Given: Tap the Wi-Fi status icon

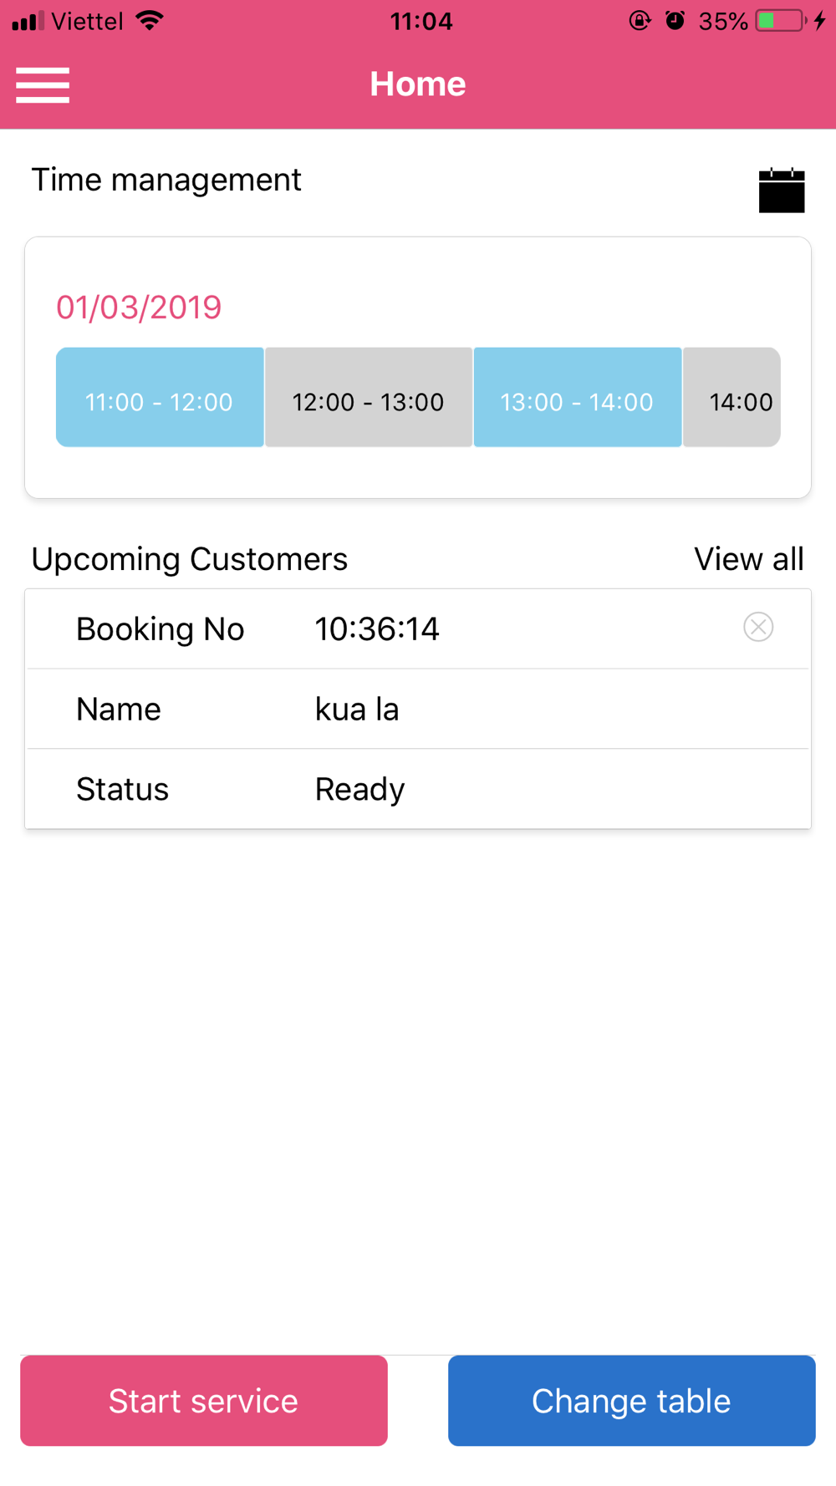Looking at the screenshot, I should click(150, 20).
